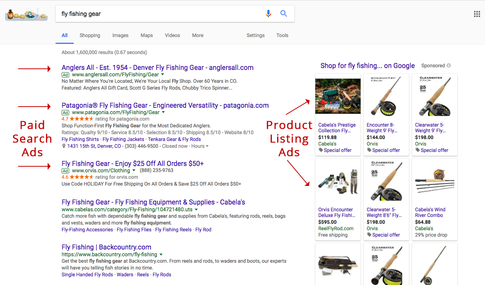Click the $595.00 price on ReelFlyRod.com listing
This screenshot has width=485, height=285.
pyautogui.click(x=327, y=222)
